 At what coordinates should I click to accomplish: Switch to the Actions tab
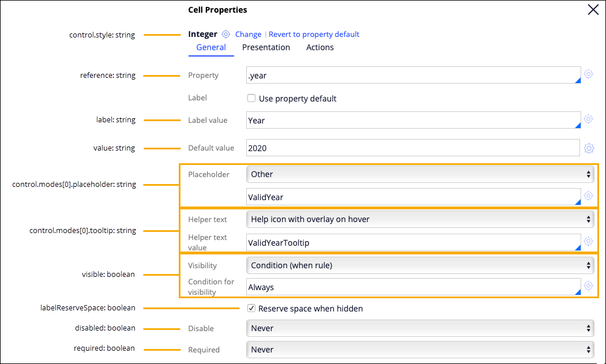320,47
